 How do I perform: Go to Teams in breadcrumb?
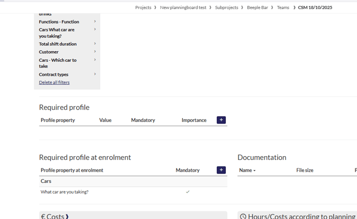coord(283,7)
